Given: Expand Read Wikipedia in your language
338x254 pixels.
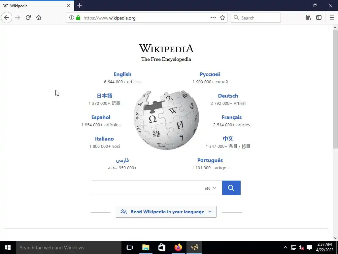Looking at the screenshot, I should tap(166, 212).
